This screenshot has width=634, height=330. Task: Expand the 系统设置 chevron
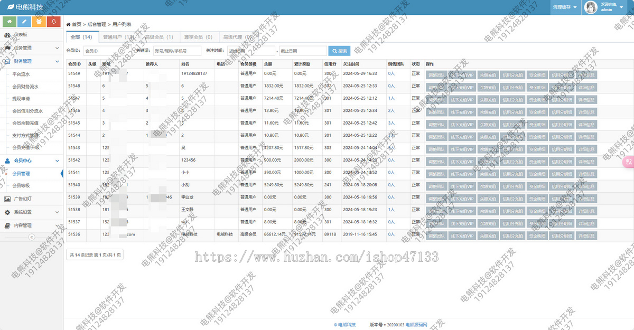pos(57,212)
